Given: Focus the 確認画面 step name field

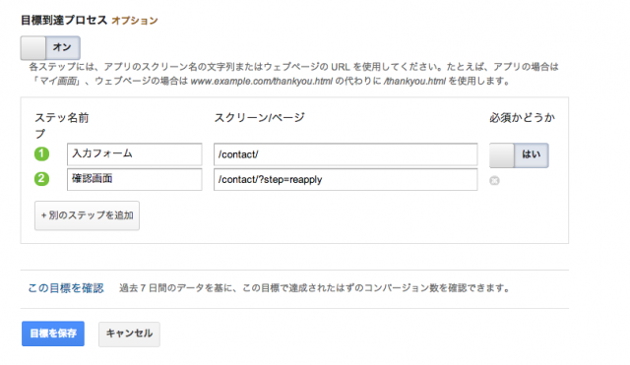Looking at the screenshot, I should (x=135, y=179).
